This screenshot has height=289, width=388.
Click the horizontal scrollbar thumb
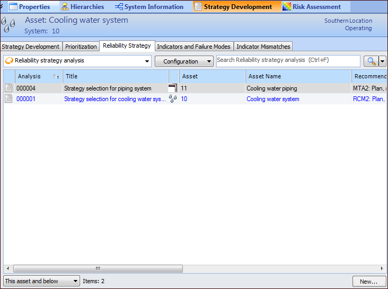click(x=98, y=268)
